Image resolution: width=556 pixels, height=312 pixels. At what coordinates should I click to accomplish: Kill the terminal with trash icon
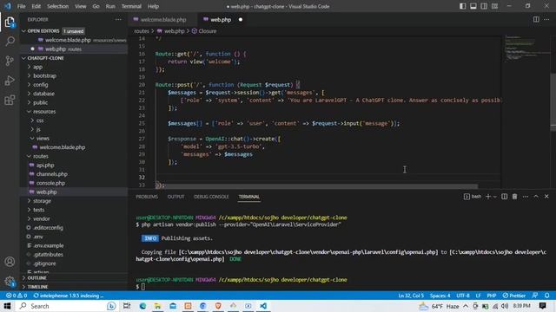514,197
